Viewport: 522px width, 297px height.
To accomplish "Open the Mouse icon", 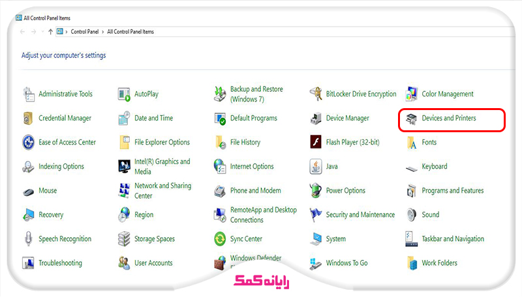I will 29,191.
